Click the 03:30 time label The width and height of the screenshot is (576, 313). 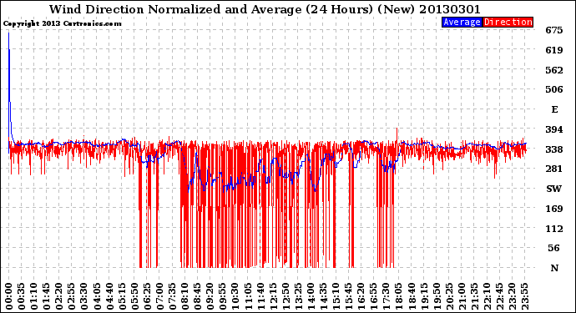pos(84,296)
